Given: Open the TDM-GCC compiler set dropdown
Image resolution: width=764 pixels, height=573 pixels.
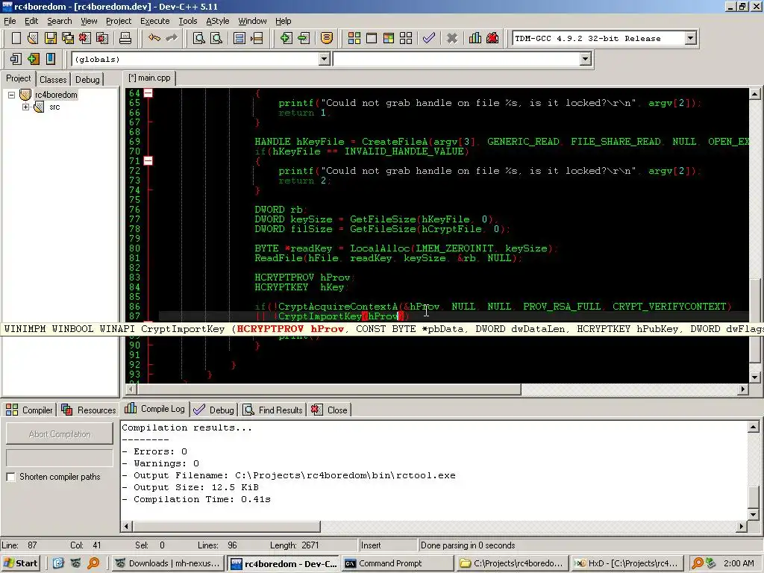Looking at the screenshot, I should (x=690, y=38).
